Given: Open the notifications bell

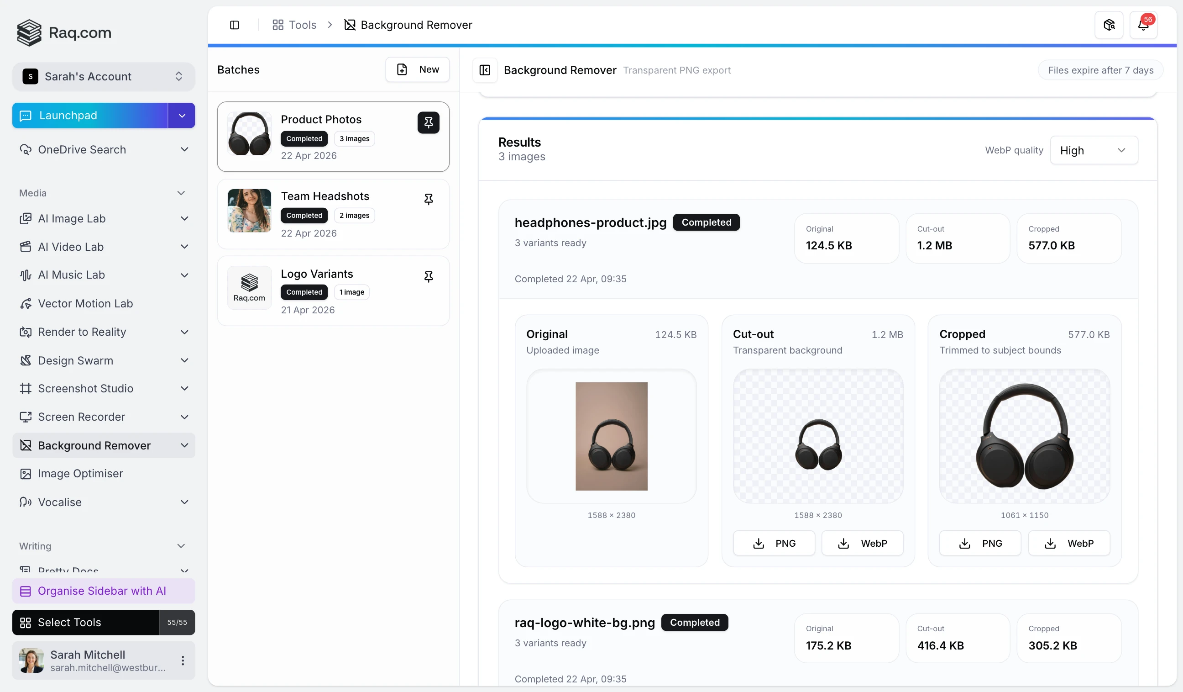Looking at the screenshot, I should click(x=1143, y=25).
